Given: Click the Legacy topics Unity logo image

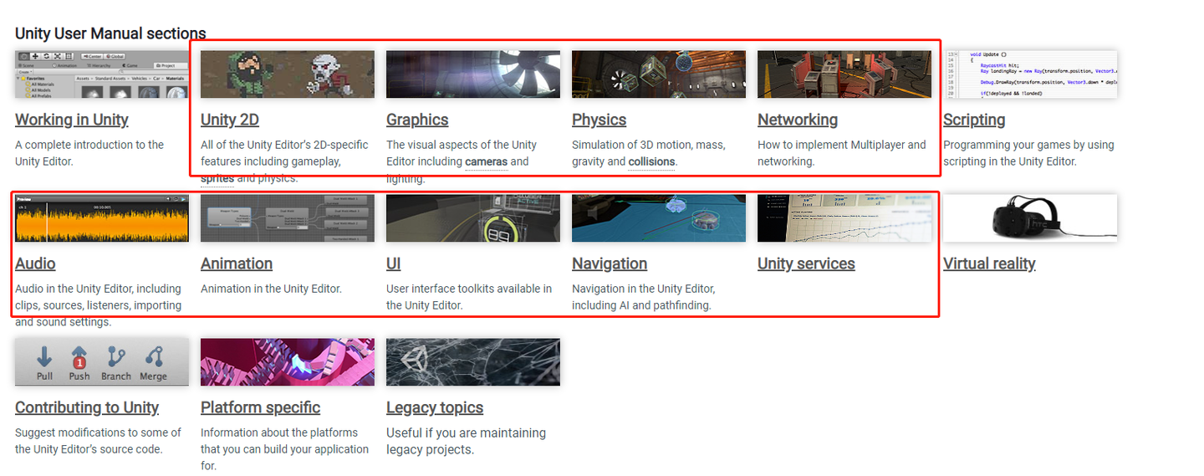Looking at the screenshot, I should 472,362.
